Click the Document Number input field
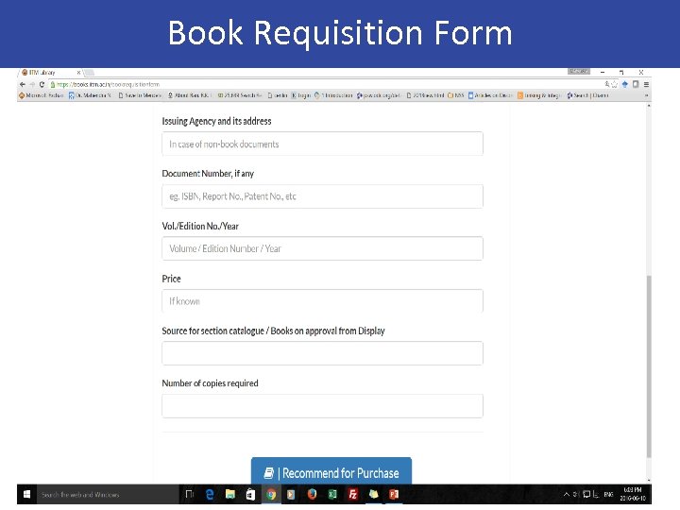Viewport: 680px width, 510px height. tap(322, 196)
